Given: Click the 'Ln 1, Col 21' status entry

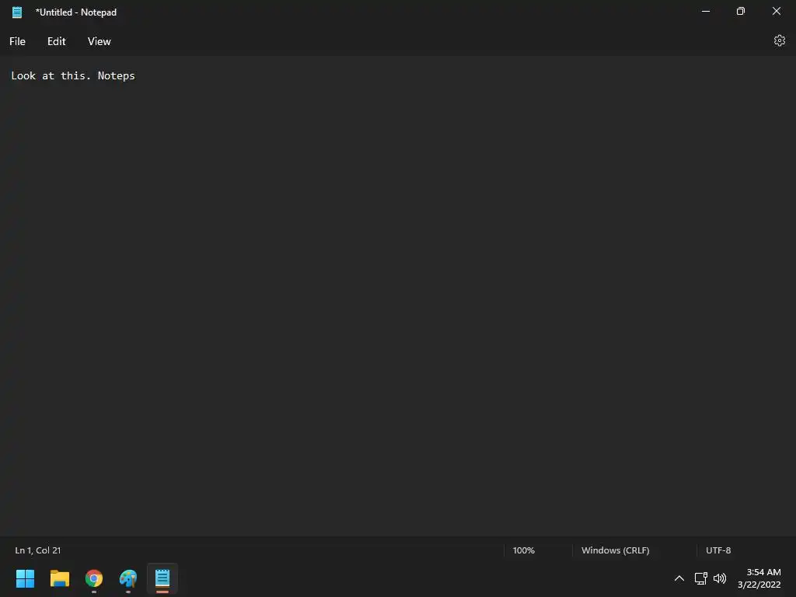Looking at the screenshot, I should [x=38, y=550].
